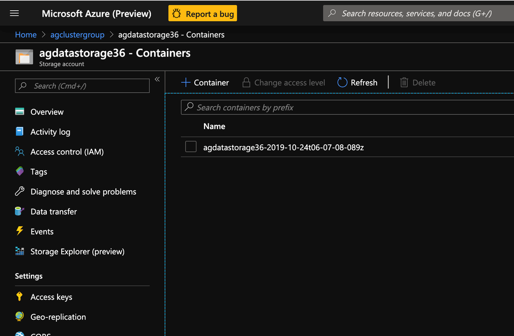Open Access keys in Settings
The width and height of the screenshot is (514, 336).
pos(51,297)
